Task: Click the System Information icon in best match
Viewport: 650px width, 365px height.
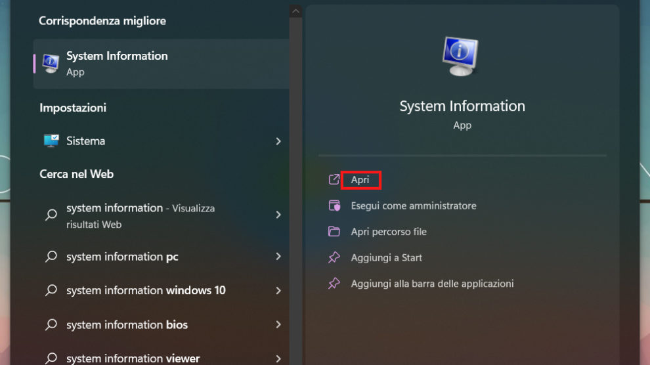Action: tap(51, 63)
